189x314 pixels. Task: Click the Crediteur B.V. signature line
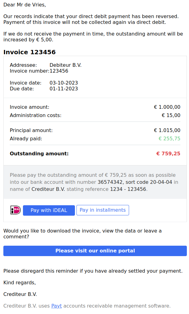point(20,294)
